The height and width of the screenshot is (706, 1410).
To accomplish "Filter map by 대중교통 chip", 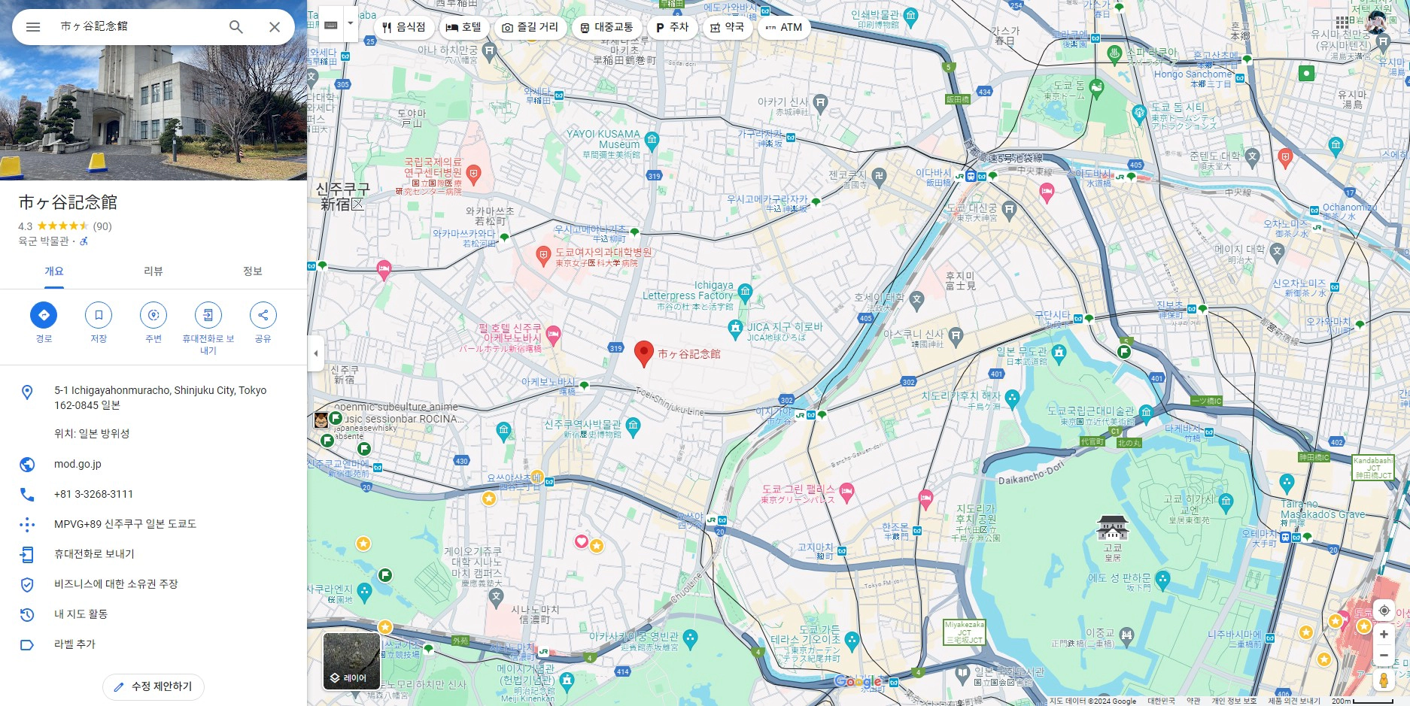I will pos(607,27).
